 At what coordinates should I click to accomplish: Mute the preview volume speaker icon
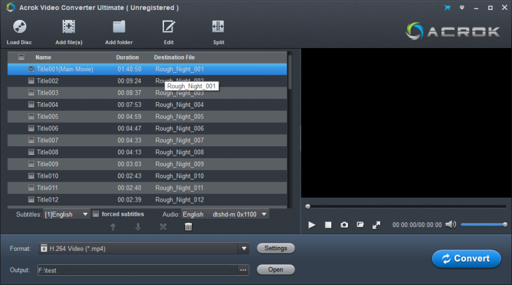tap(451, 224)
